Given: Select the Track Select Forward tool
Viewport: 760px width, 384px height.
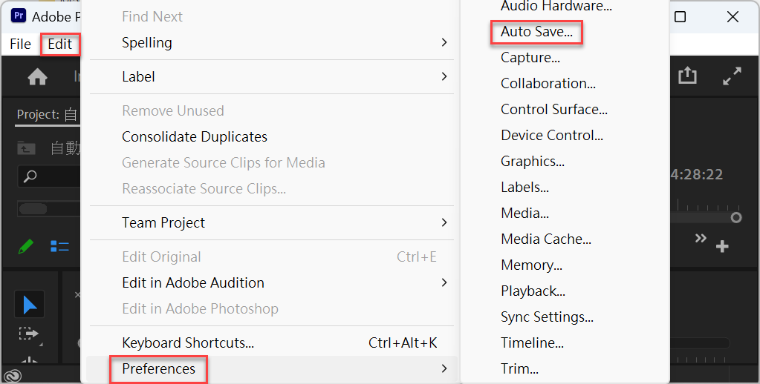Looking at the screenshot, I should [x=28, y=333].
